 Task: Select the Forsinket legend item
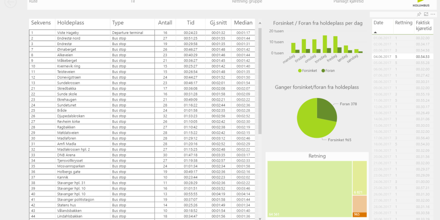pyautogui.click(x=308, y=71)
